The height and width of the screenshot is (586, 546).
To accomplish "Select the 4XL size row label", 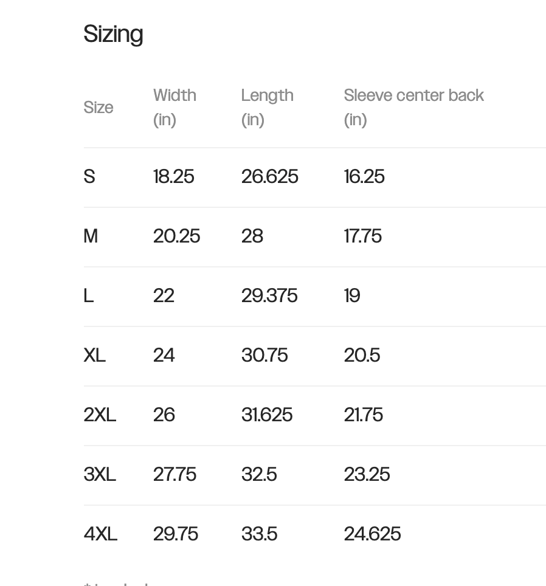I will [100, 534].
